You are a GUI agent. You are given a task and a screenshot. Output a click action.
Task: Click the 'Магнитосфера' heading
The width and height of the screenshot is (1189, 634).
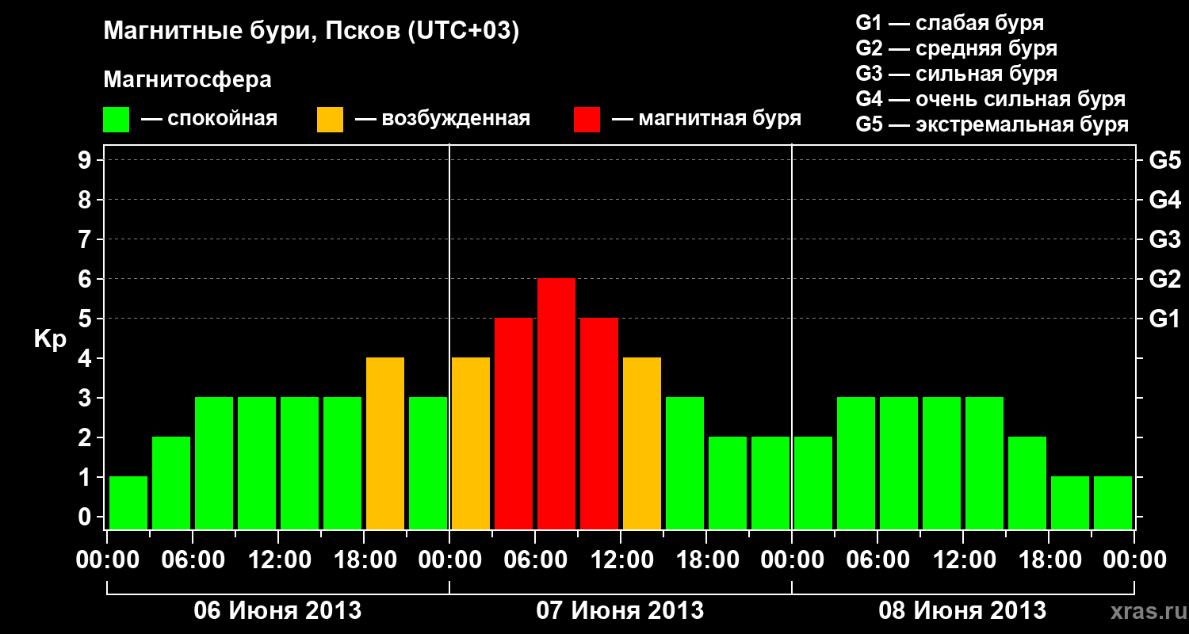(x=188, y=80)
